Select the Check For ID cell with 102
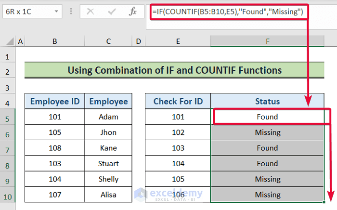 pyautogui.click(x=178, y=132)
